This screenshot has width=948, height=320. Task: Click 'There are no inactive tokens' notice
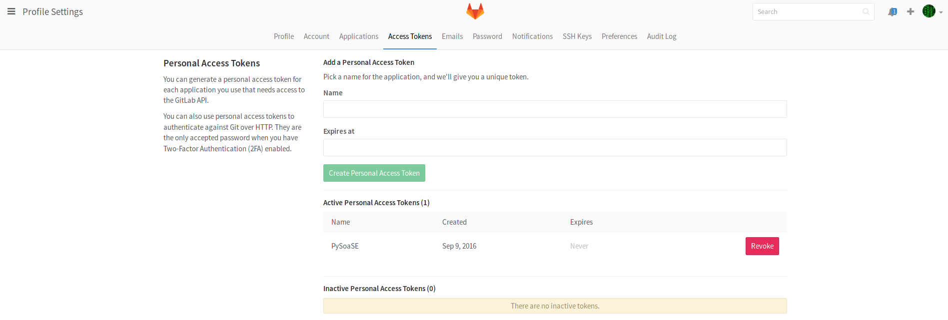point(555,306)
